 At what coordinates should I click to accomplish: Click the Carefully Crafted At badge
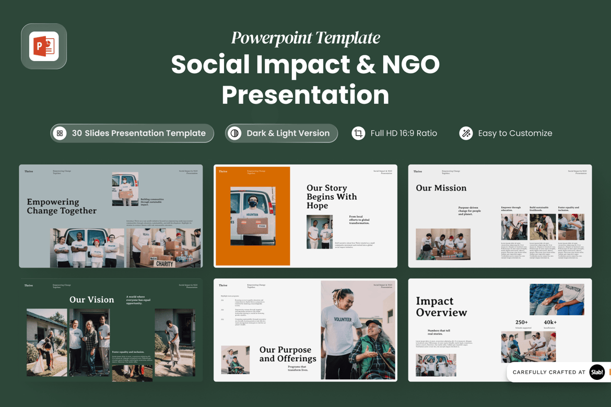tap(559, 373)
